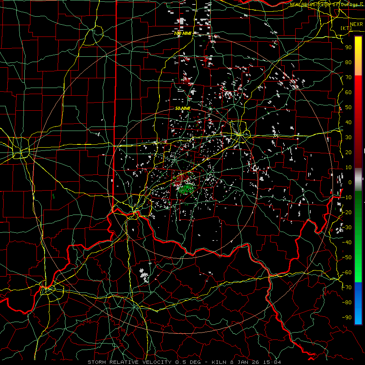Click the positive 80 scale value
The width and height of the screenshot is (365, 365).
[348, 62]
